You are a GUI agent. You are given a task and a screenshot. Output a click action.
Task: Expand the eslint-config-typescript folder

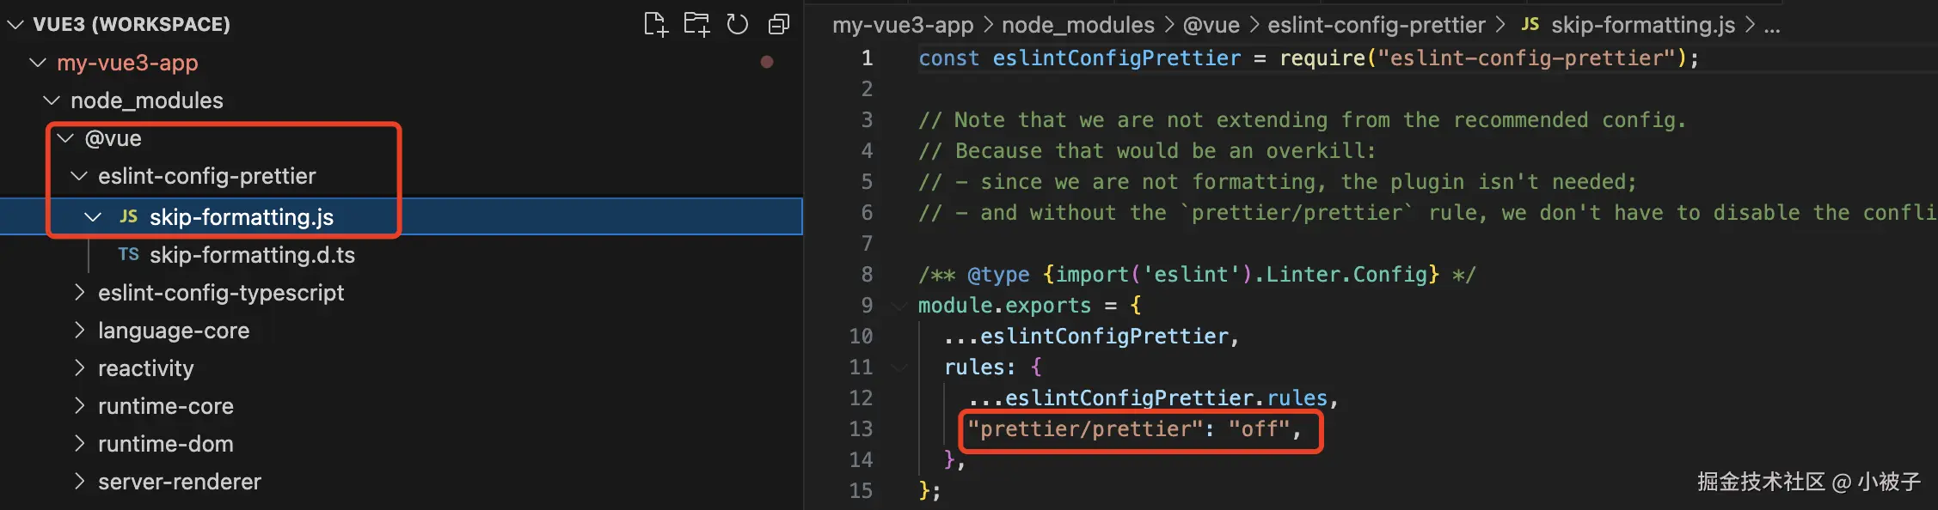click(80, 293)
